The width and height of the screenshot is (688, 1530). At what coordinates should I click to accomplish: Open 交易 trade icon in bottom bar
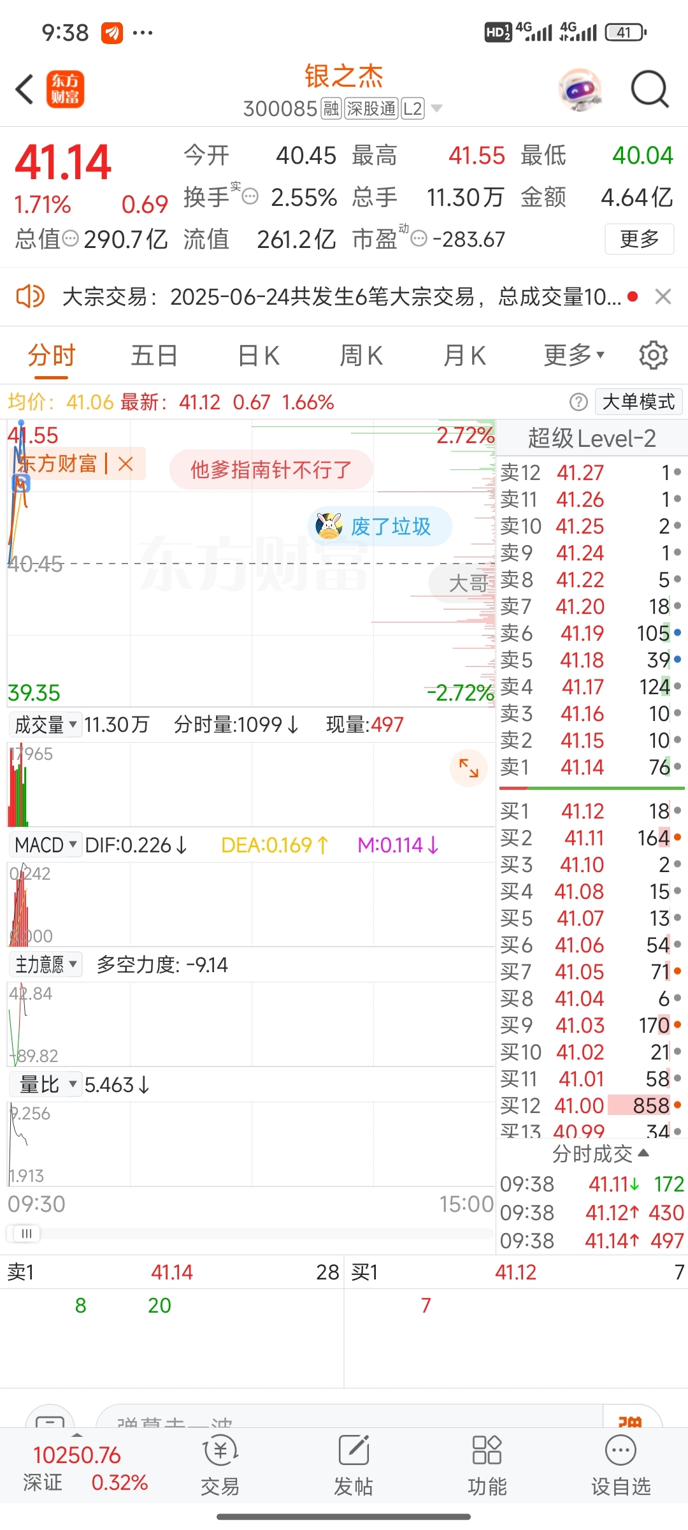(220, 1465)
